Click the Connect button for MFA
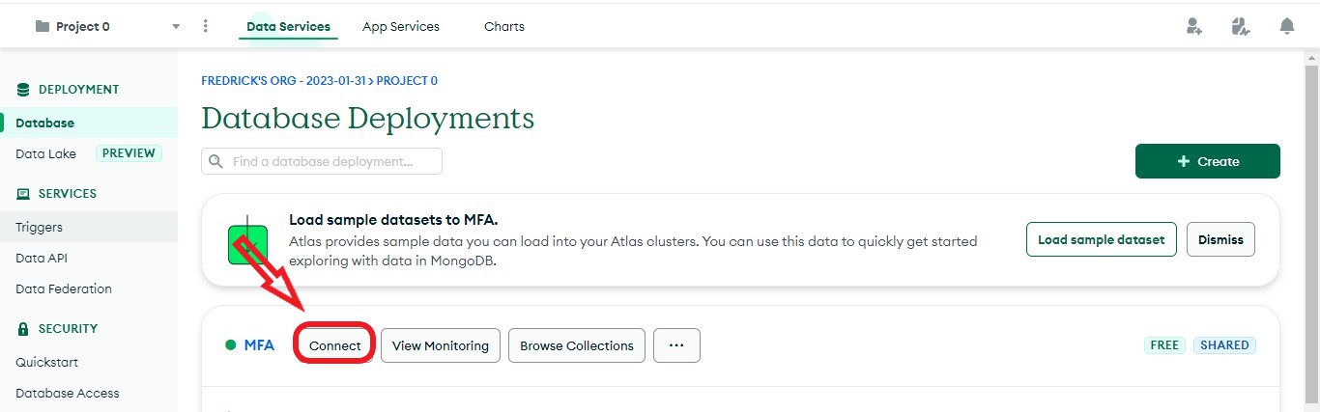This screenshot has height=412, width=1320. [x=335, y=345]
